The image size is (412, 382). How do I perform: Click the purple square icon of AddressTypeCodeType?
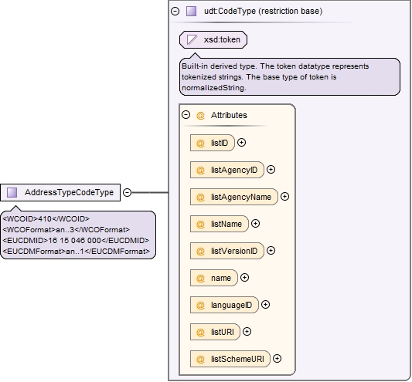(12, 193)
